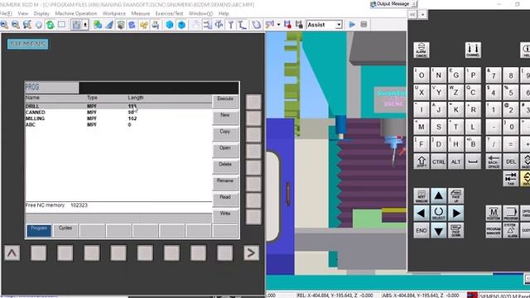Image resolution: width=530 pixels, height=298 pixels.
Task: Click the M Position key
Action: 494,214
